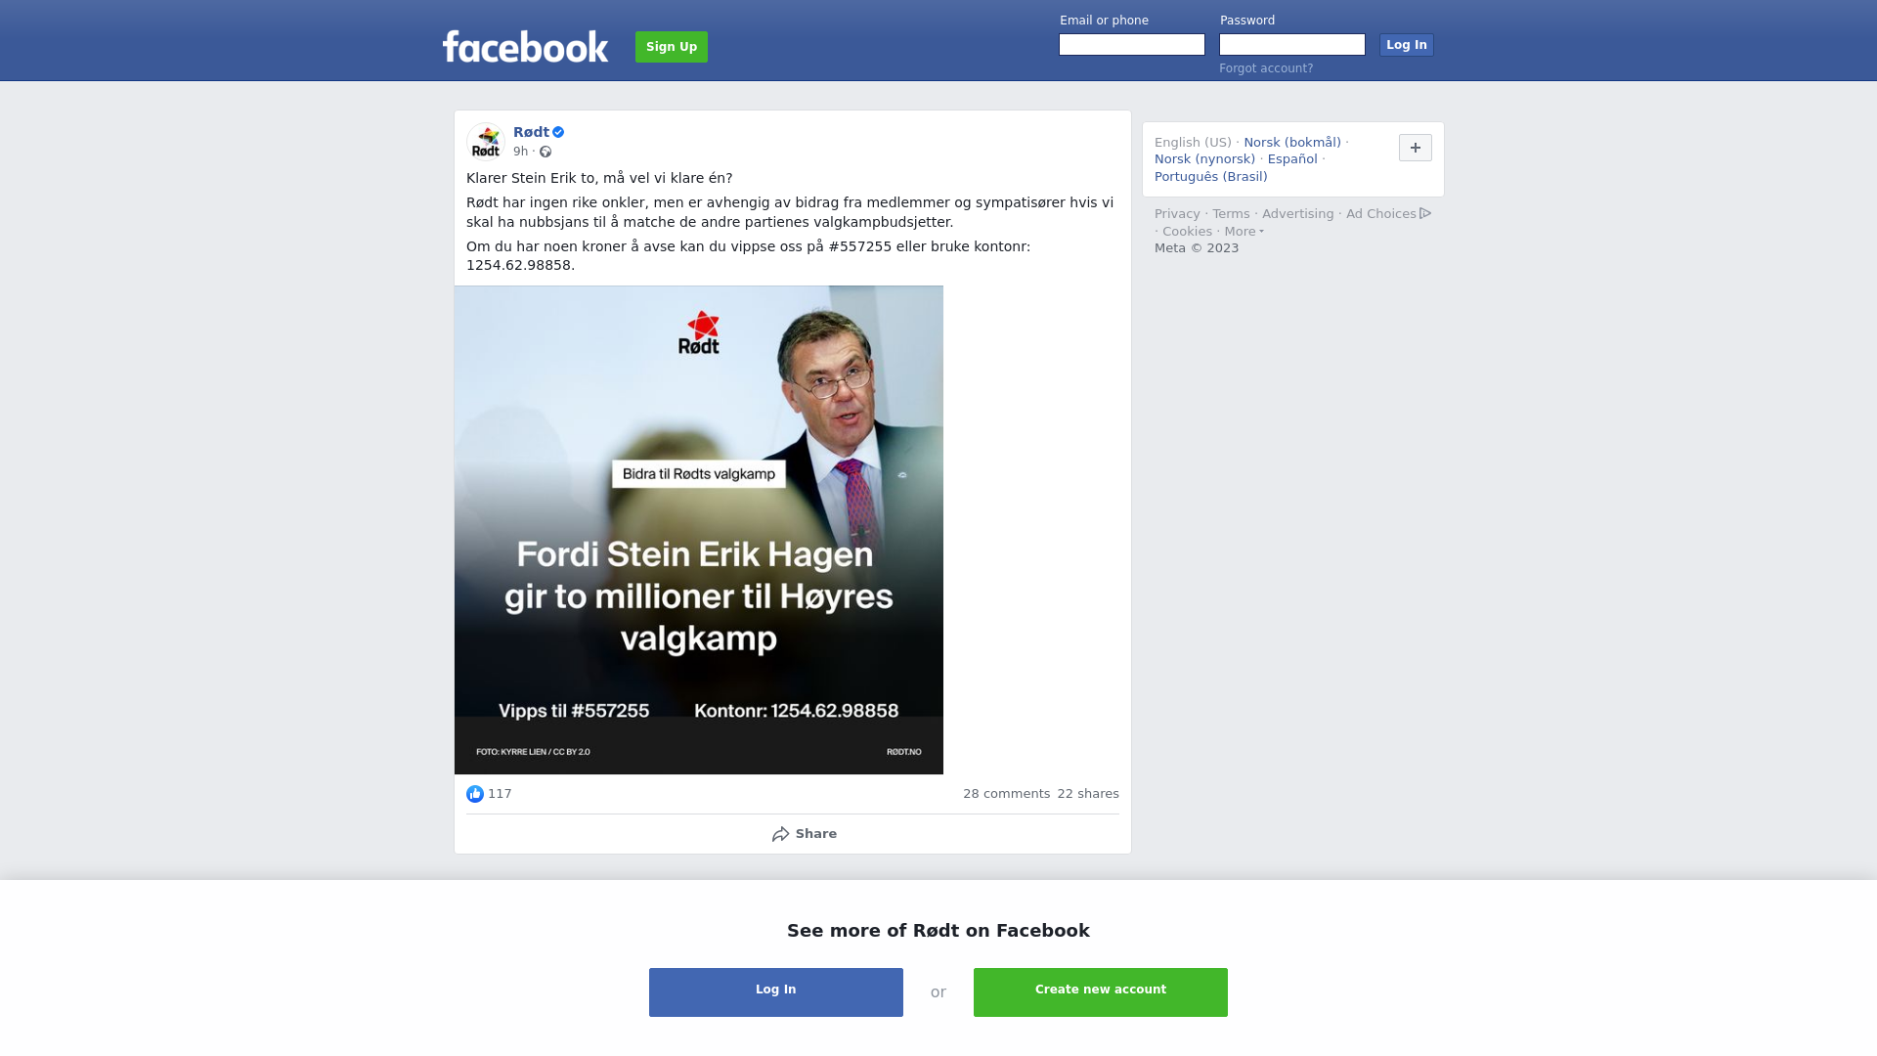1877x1056 pixels.
Task: Switch language to Español
Action: pos(1292,159)
